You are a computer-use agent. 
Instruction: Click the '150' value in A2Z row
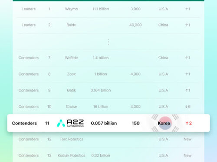(x=135, y=123)
